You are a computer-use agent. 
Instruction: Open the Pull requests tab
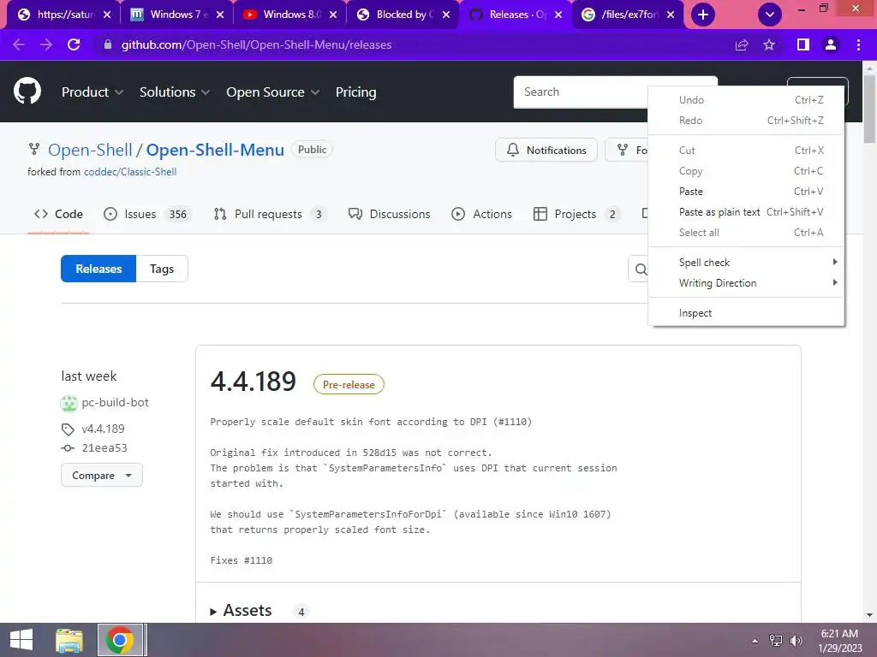pos(270,214)
